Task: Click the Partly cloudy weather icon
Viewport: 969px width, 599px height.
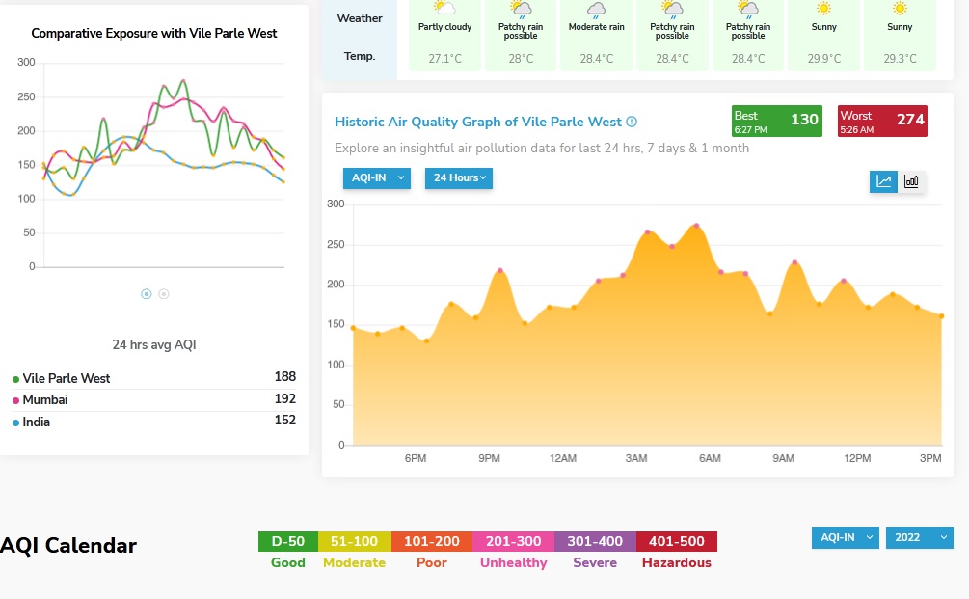Action: click(444, 9)
